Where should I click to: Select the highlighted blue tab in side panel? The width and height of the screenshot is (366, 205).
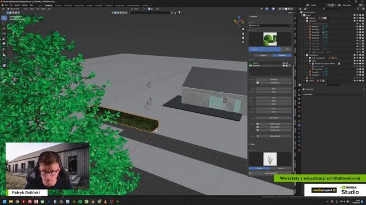(282, 55)
